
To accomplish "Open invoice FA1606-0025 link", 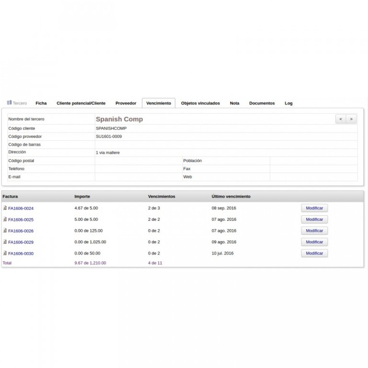I will coord(21,219).
